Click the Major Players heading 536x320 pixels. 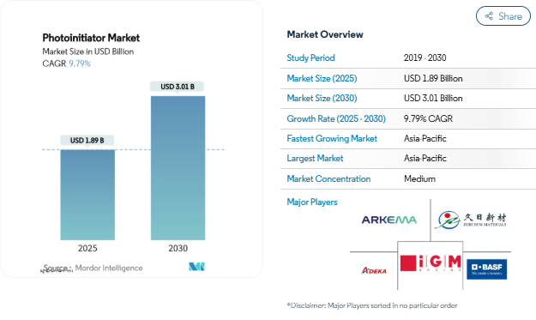(312, 202)
